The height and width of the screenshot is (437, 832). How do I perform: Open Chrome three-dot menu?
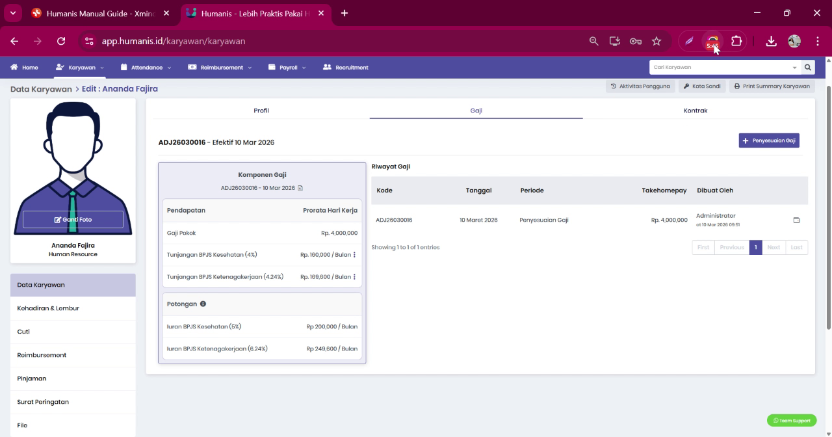point(817,41)
